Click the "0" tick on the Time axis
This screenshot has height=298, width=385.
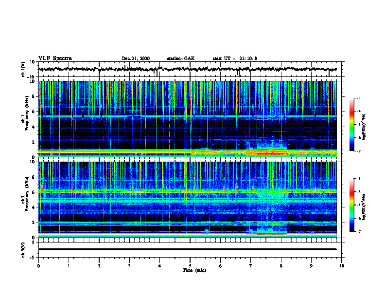[x=38, y=266]
